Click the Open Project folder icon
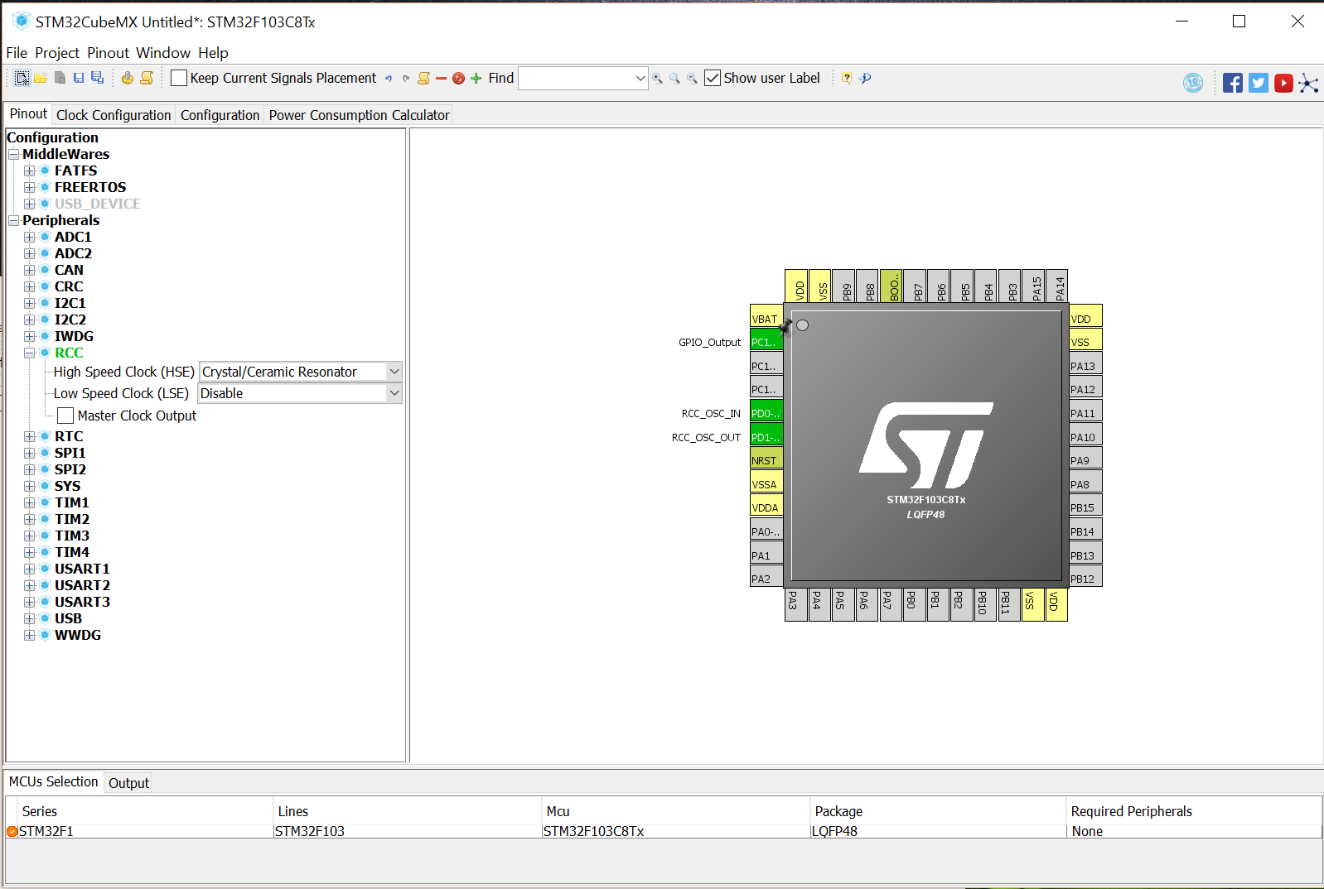Image resolution: width=1324 pixels, height=889 pixels. pos(41,78)
